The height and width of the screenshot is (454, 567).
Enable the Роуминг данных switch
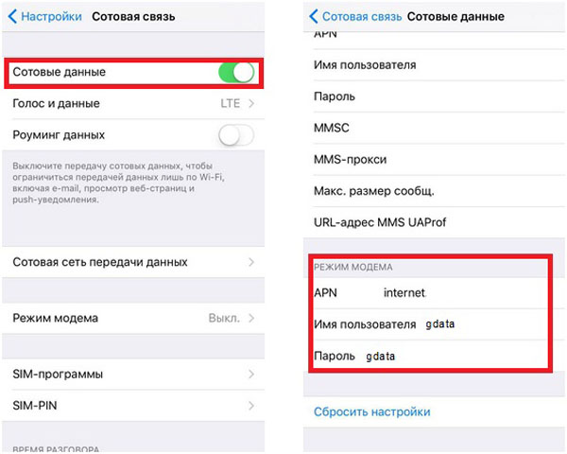(x=236, y=135)
